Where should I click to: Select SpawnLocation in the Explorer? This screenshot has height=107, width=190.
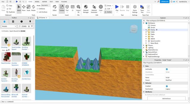tap(155, 41)
